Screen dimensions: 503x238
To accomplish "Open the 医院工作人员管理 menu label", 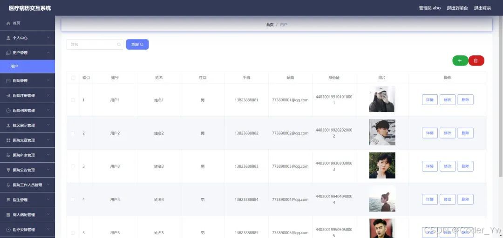I will pyautogui.click(x=27, y=185).
